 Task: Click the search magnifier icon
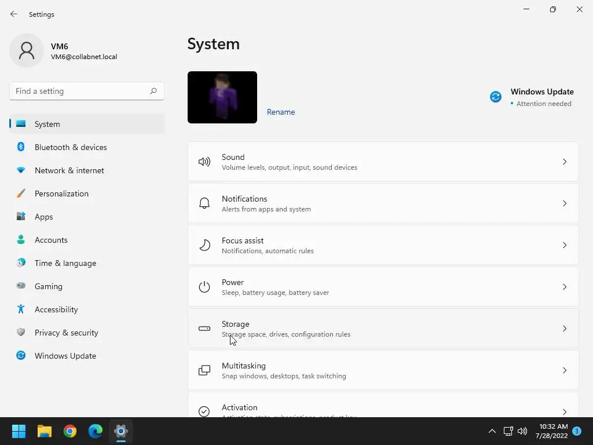pos(153,91)
